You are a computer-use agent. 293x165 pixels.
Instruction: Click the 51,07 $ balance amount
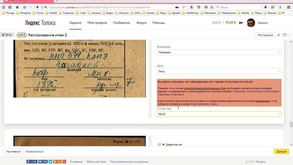point(231,22)
